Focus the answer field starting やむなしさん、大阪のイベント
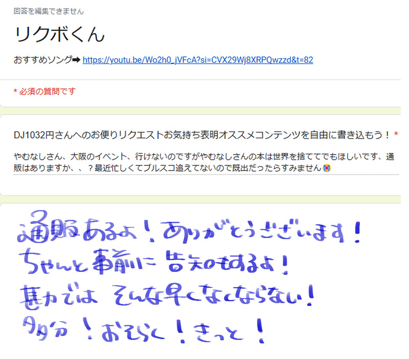Image resolution: width=409 pixels, height=359 pixels. click(206, 162)
